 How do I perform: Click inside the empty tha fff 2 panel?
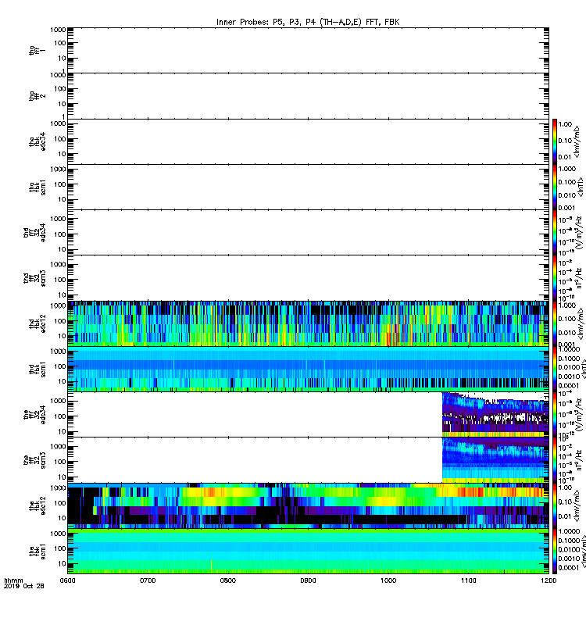[308, 95]
